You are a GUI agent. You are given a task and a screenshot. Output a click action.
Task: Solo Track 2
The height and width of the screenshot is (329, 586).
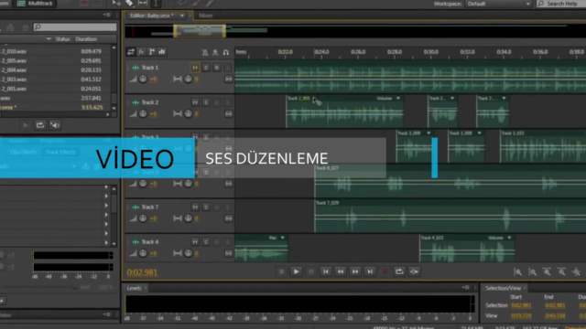pyautogui.click(x=206, y=102)
